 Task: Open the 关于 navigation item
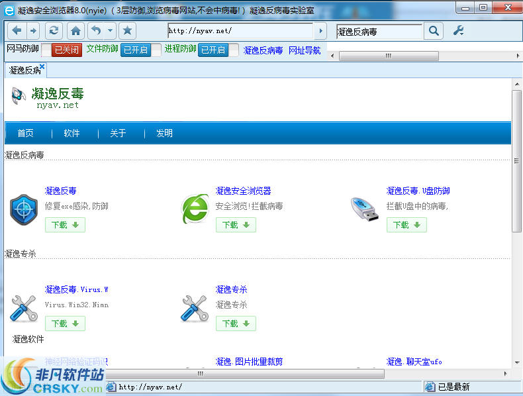coord(118,133)
